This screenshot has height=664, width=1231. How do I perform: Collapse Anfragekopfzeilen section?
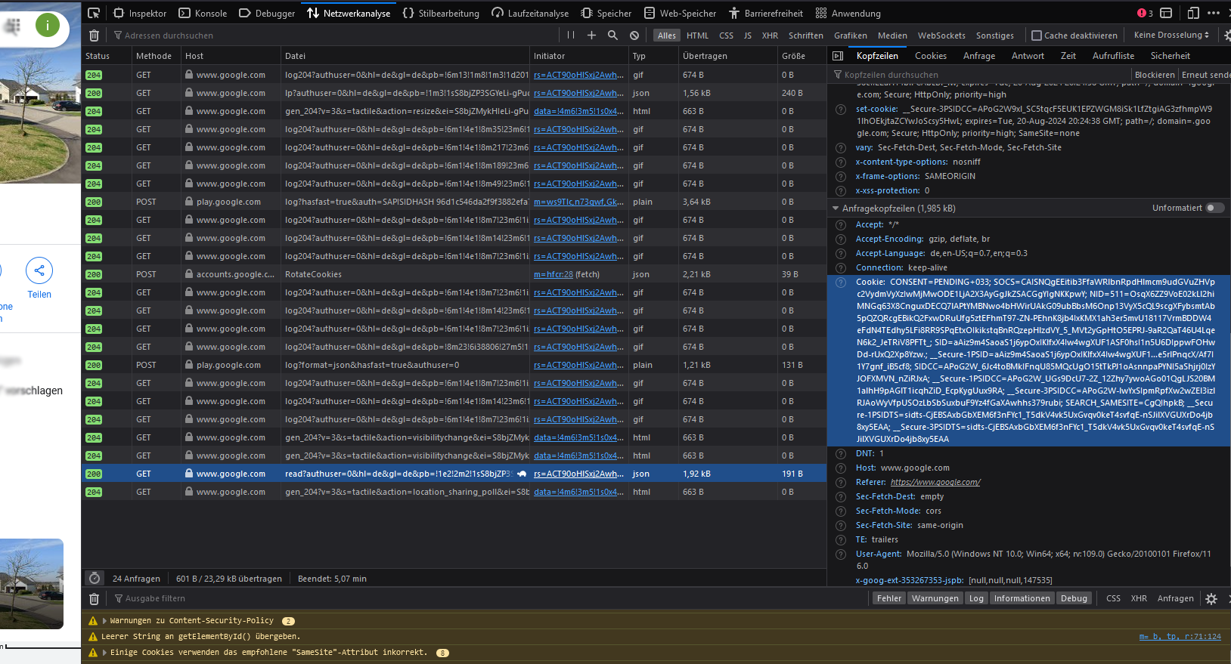pyautogui.click(x=836, y=208)
